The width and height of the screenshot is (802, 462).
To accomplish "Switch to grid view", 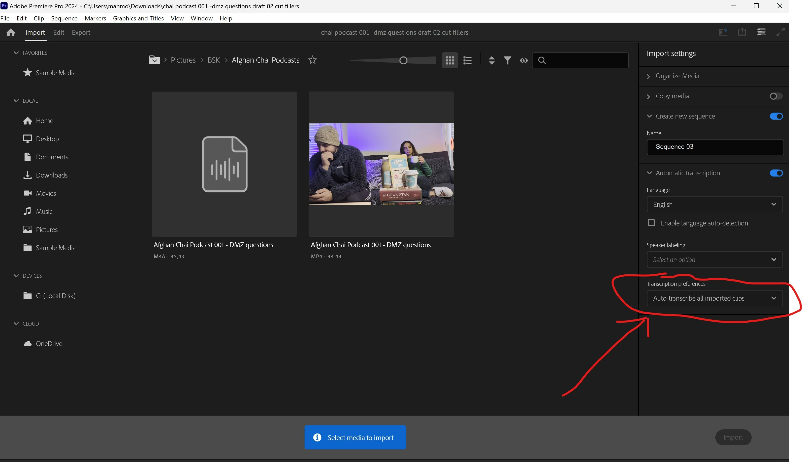I will point(450,60).
